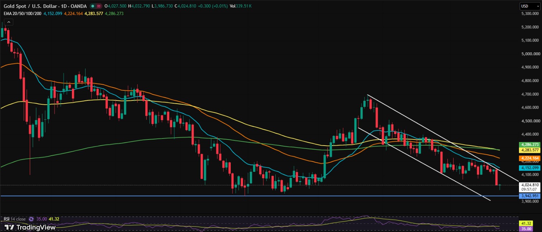This screenshot has height=232, width=542.
Task: Click the RSI legend value 35.00
Action: pyautogui.click(x=41, y=218)
